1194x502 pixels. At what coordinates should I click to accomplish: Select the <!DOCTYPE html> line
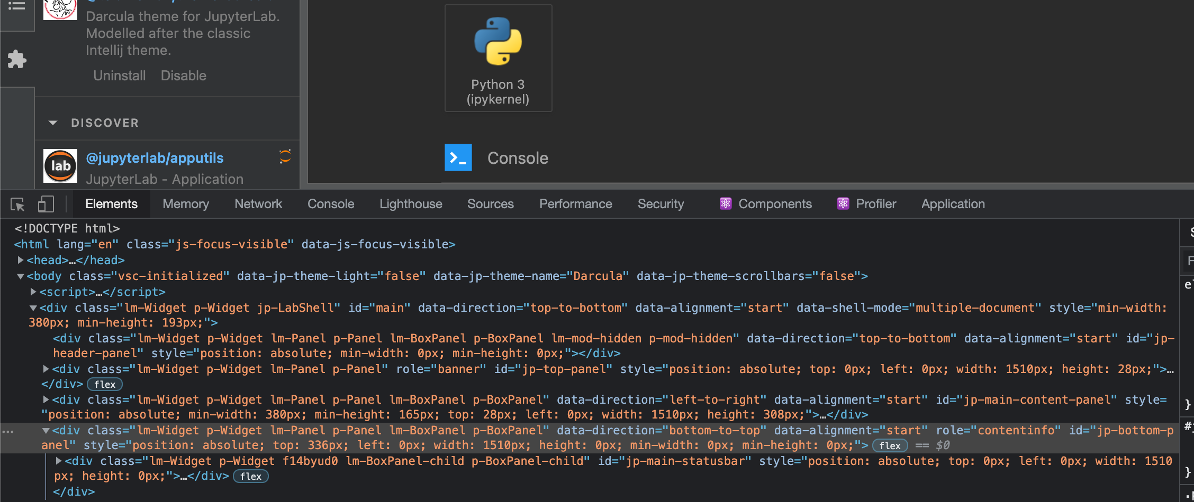click(67, 228)
